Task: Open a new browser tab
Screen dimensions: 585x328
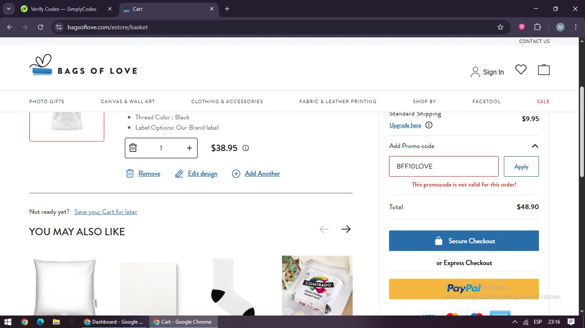Action: point(227,9)
